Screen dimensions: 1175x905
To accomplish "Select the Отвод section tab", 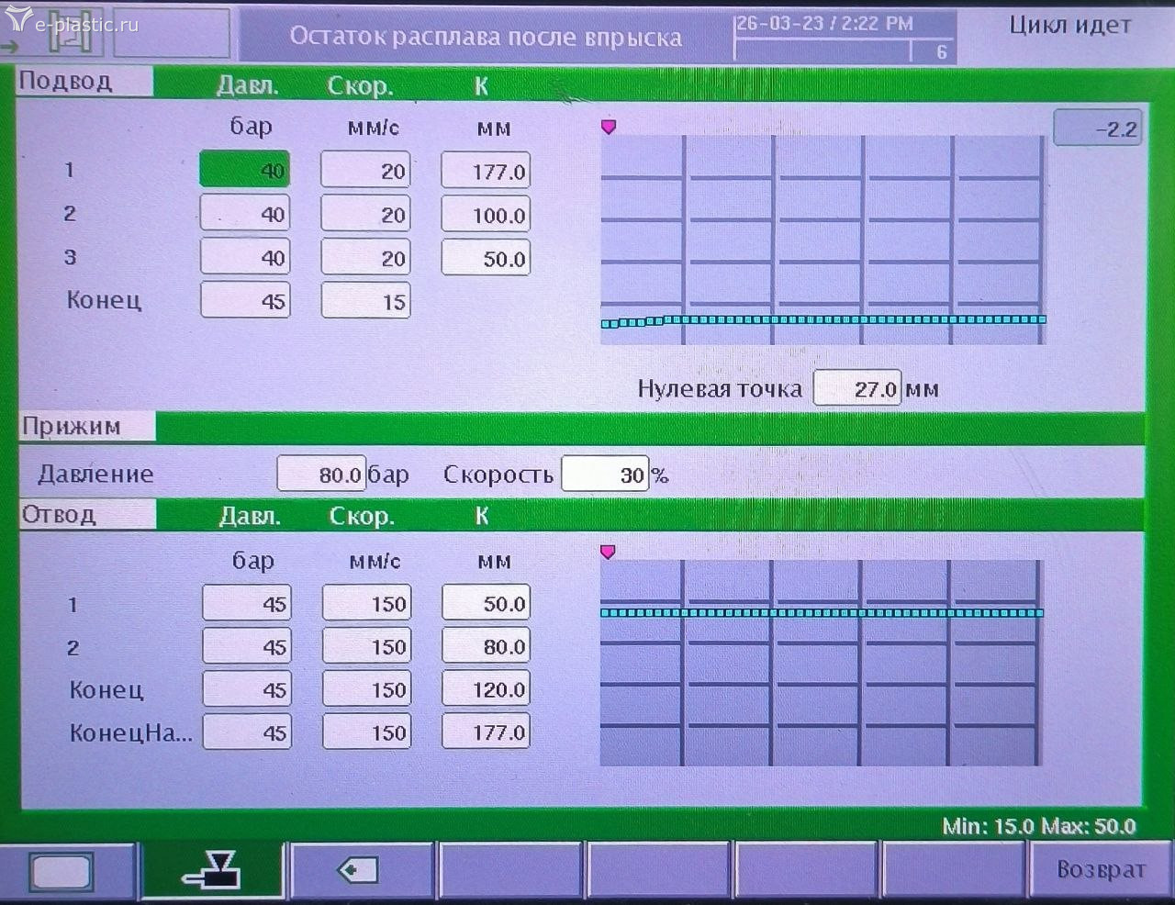I will tap(87, 515).
